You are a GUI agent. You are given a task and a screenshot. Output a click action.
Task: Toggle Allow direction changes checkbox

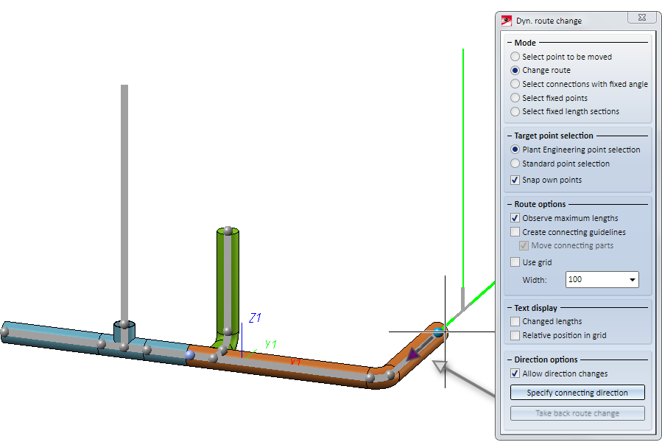tap(515, 373)
